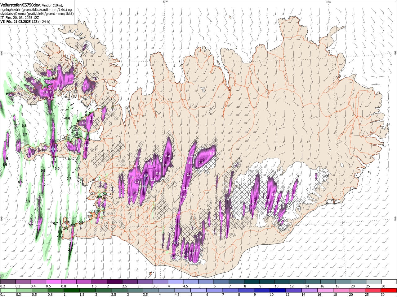Click the '0.4' label in the upper legend
397x297 pixels.
[33, 286]
